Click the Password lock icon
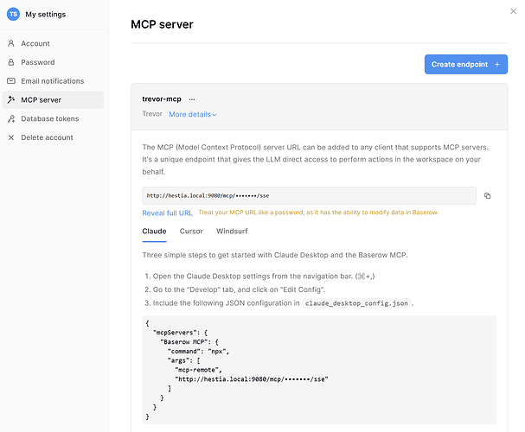The height and width of the screenshot is (432, 525). (x=11, y=62)
